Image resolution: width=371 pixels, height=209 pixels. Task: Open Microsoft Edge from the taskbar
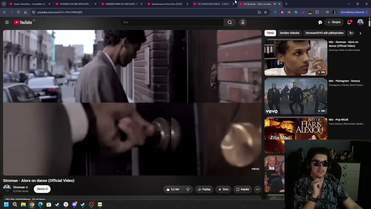pos(40,204)
